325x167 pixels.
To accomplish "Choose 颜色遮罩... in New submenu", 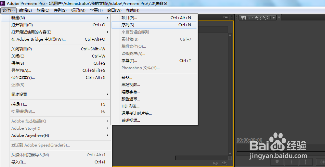I will point(154,99).
